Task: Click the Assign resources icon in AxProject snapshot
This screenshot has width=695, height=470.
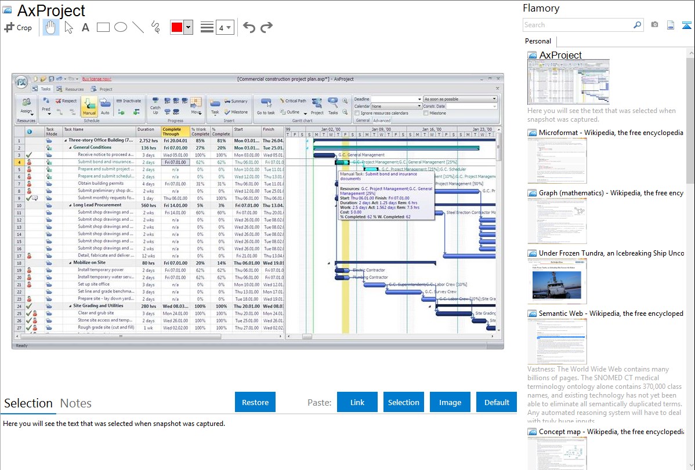Action: click(26, 105)
